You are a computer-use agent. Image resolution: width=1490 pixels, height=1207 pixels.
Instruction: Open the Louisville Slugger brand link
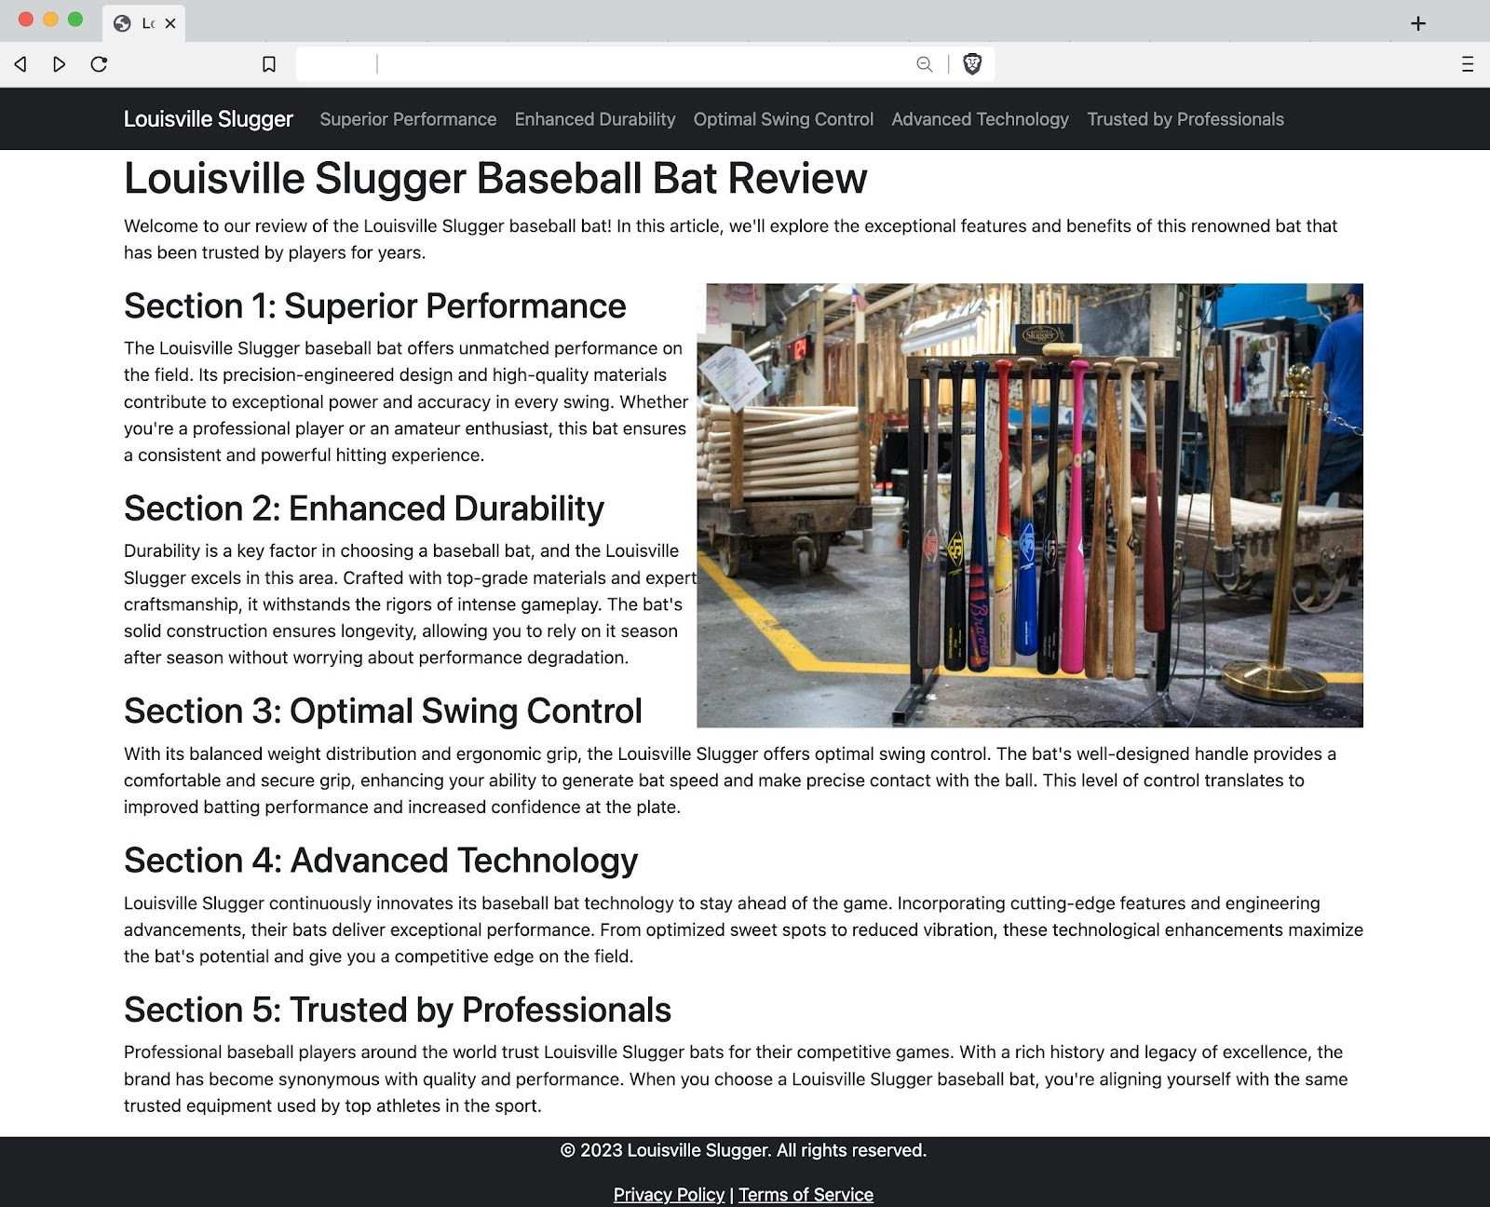coord(209,119)
